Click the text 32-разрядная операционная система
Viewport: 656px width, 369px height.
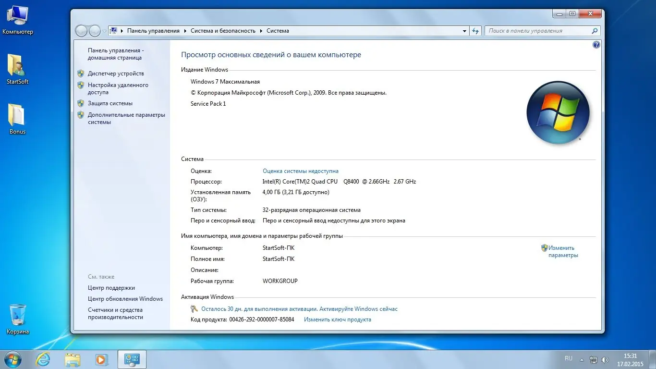click(x=312, y=210)
